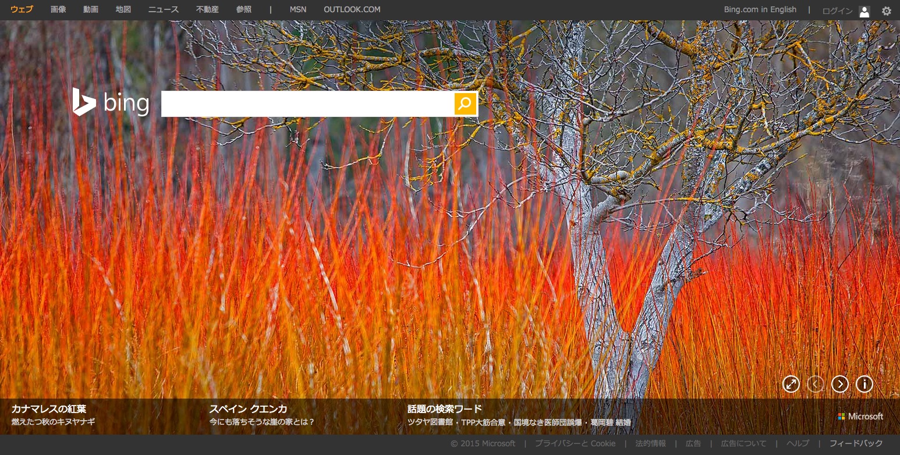The width and height of the screenshot is (900, 455).
Task: Open image info via circled i icon
Action: point(864,384)
